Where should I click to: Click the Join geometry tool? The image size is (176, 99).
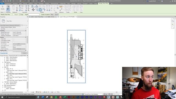pyautogui.click(x=21, y=10)
